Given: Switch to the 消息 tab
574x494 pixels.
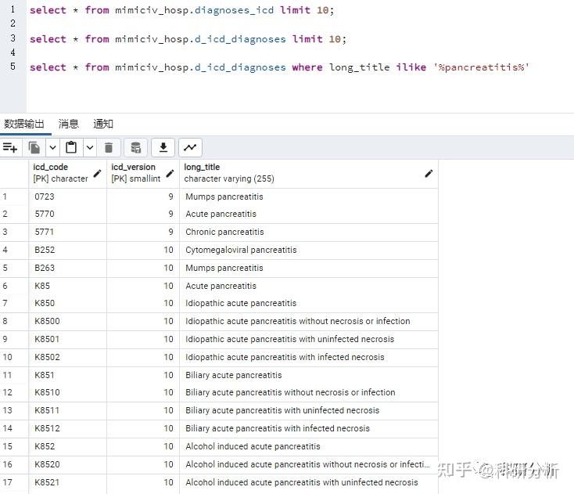Looking at the screenshot, I should (69, 124).
